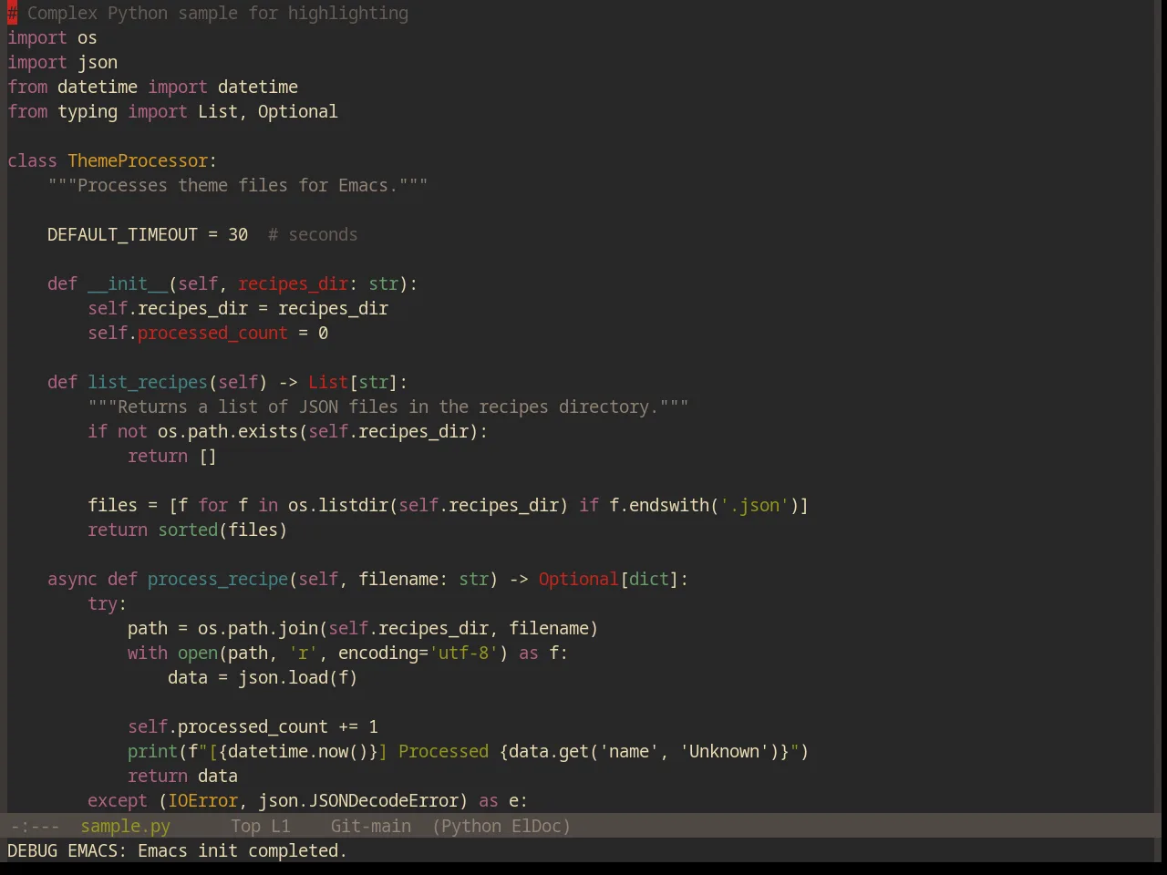Click the 'List' return type annotation
Image resolution: width=1167 pixels, height=875 pixels.
328,383
